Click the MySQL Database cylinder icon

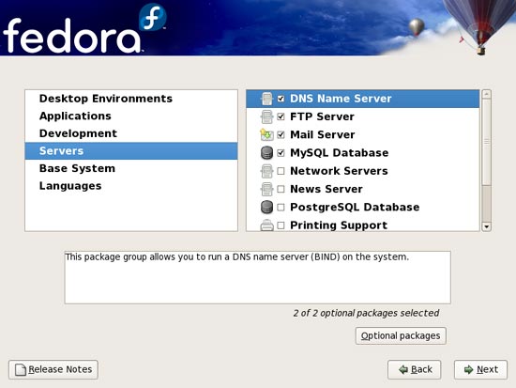pos(266,153)
